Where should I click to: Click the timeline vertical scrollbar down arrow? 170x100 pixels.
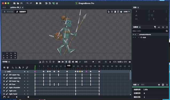(x=130, y=95)
